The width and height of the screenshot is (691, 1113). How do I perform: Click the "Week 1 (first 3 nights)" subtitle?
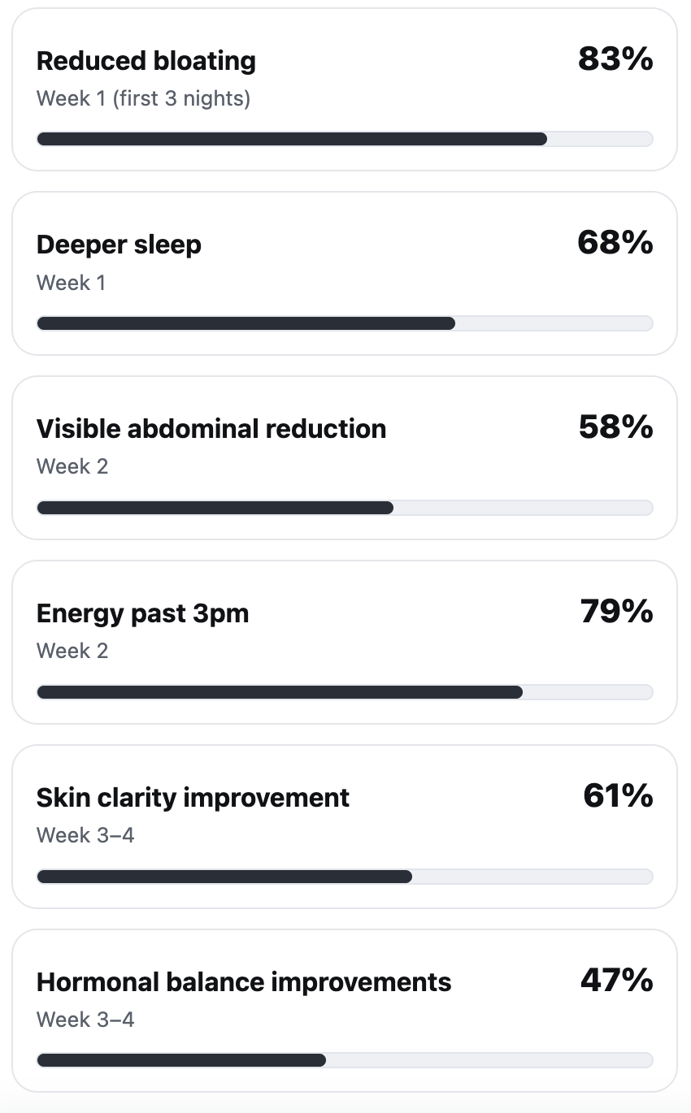[143, 99]
